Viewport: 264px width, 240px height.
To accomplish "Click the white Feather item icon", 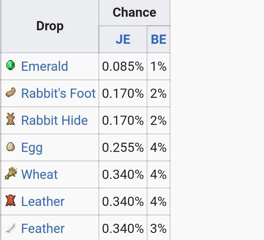I will tap(11, 228).
